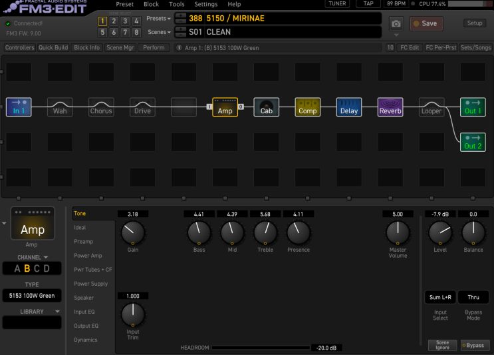Select the Cab block in grid

click(x=266, y=107)
